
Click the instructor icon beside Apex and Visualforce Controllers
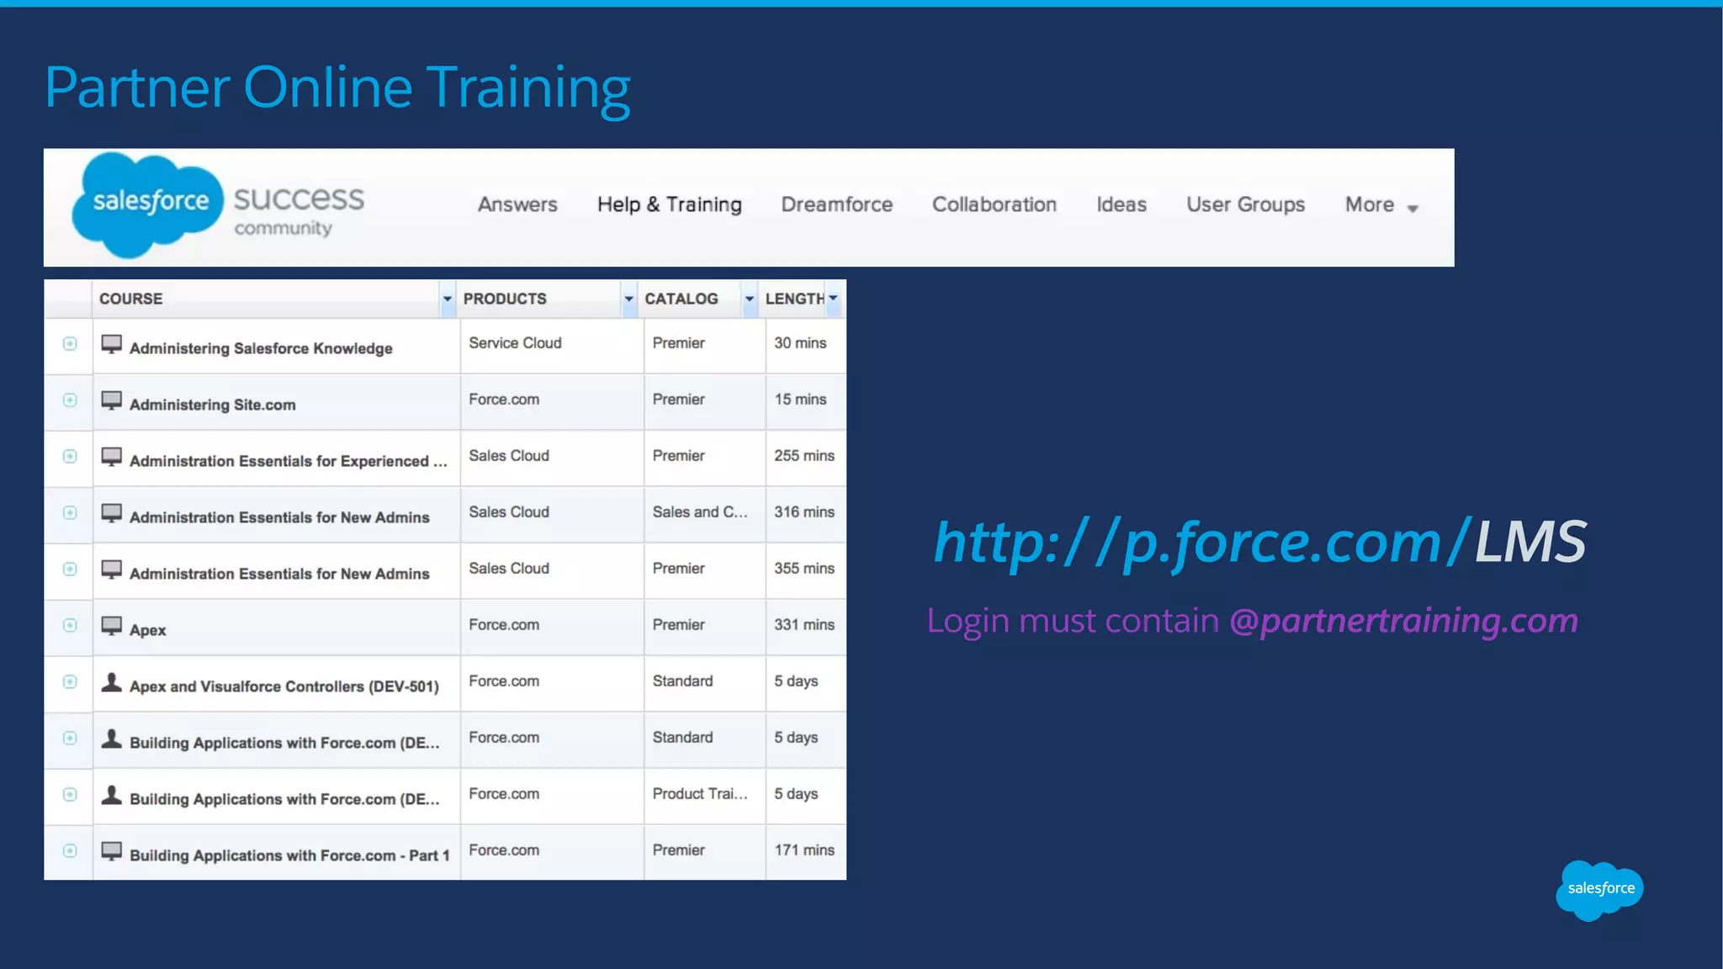[x=112, y=682]
